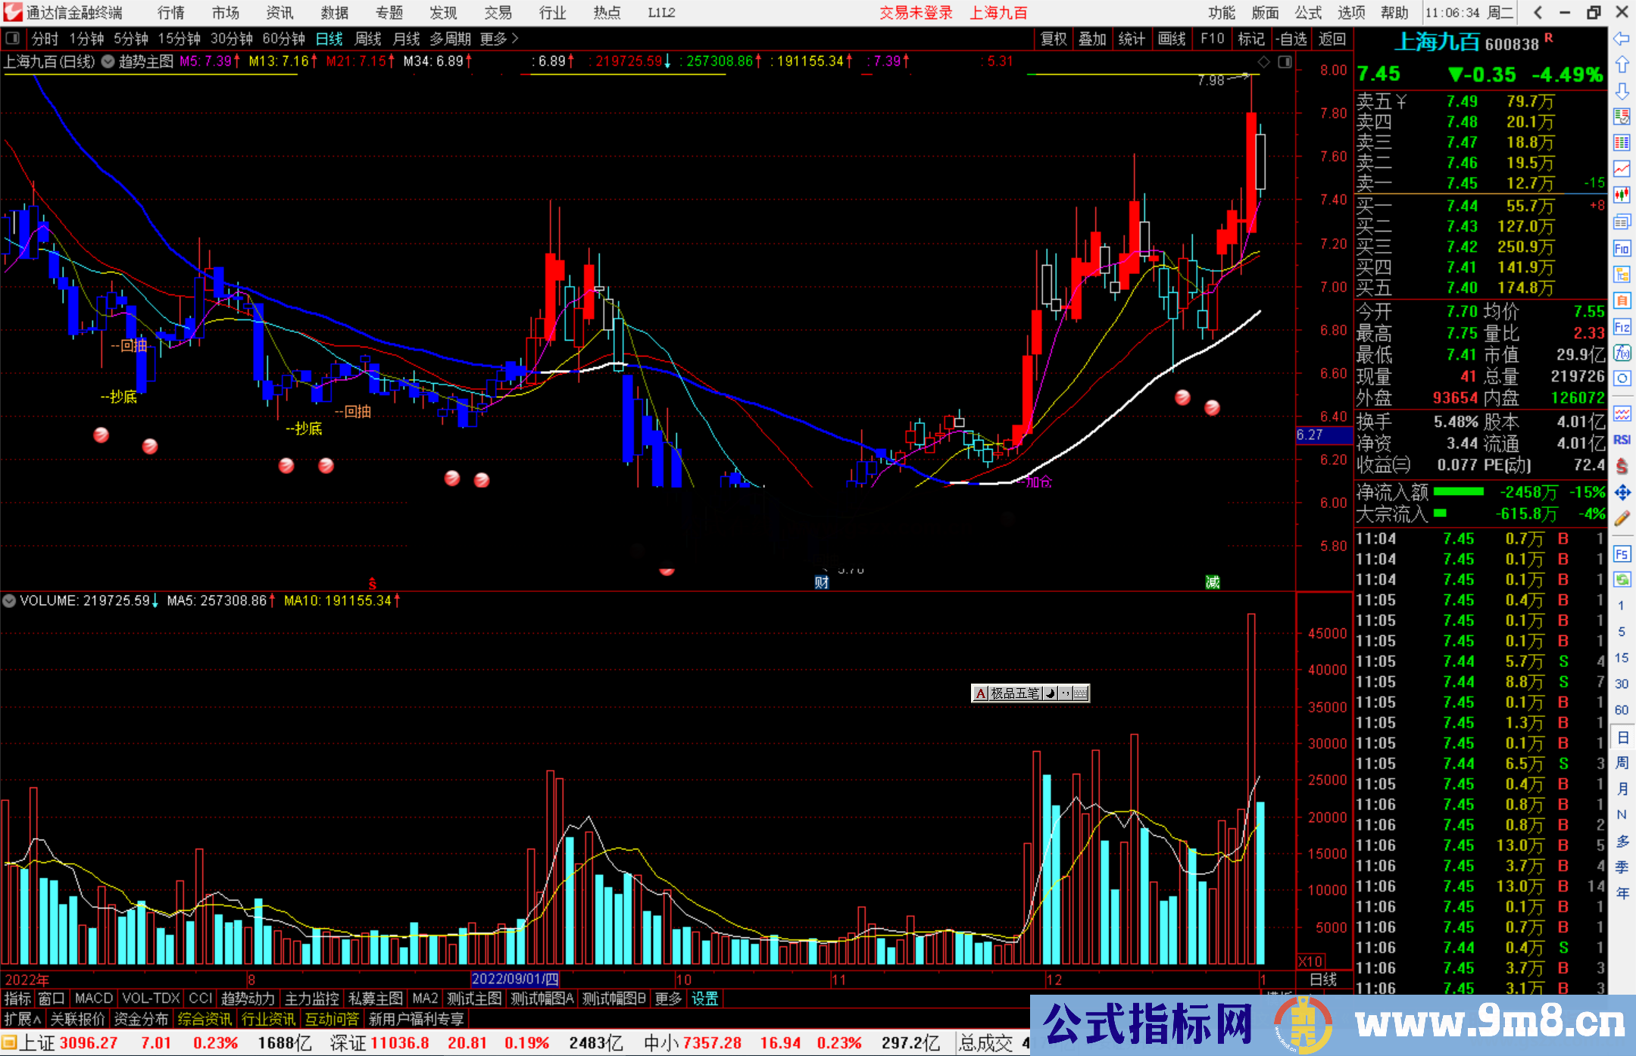The image size is (1636, 1056).
Task: Open the line trend chart sidebar icon
Action: tap(1622, 169)
